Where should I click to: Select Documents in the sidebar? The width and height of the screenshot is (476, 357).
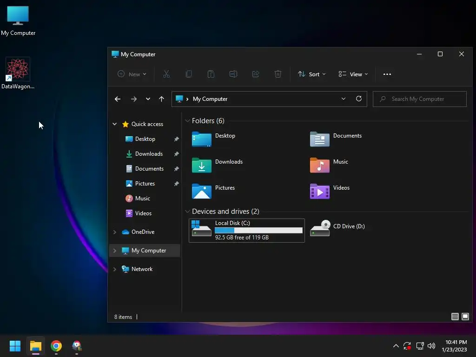click(149, 168)
